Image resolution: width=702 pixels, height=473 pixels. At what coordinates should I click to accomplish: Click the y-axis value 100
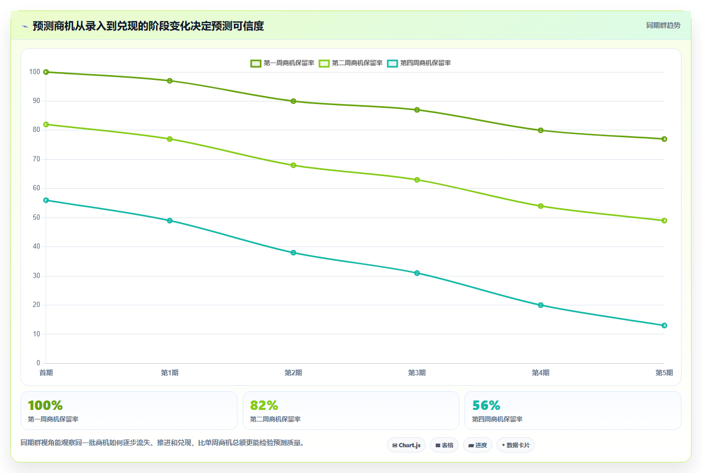35,72
